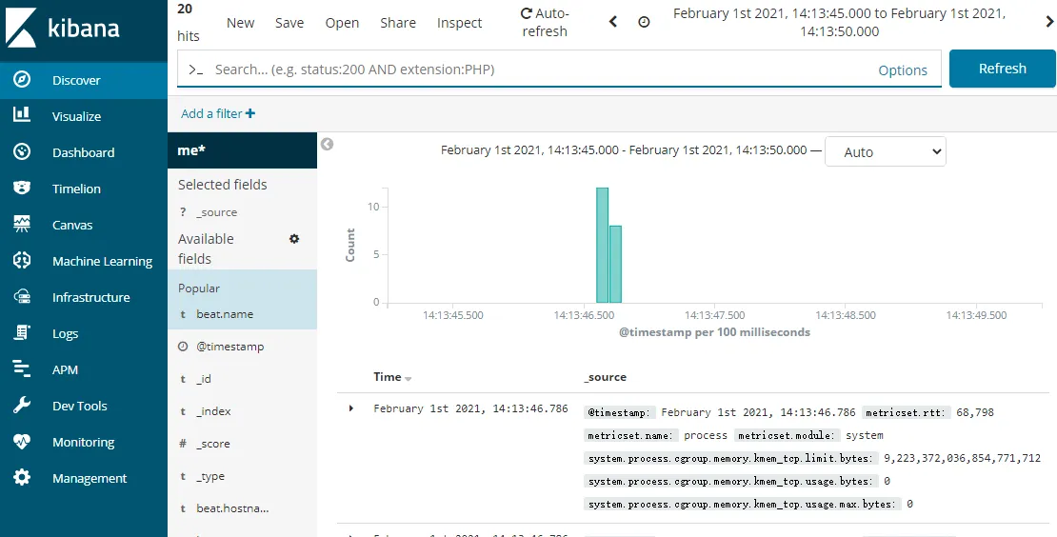Click the Add a filter link

tap(218, 113)
